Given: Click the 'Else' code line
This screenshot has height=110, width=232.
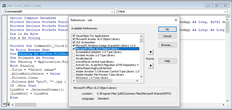Looking at the screenshot, I should pos(14,98).
